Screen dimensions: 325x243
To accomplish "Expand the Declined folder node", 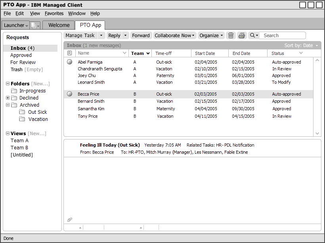I will pos(8,98).
